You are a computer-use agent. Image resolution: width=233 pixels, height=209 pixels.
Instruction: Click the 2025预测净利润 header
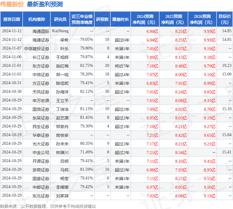coord(174,19)
